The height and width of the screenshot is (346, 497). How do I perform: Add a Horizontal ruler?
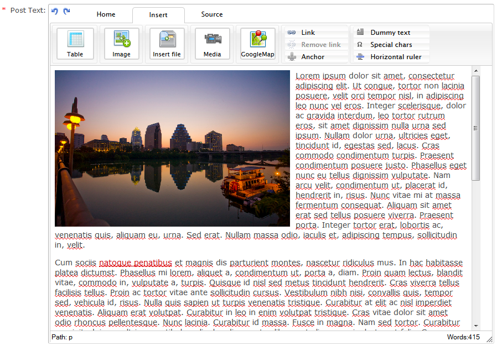396,57
